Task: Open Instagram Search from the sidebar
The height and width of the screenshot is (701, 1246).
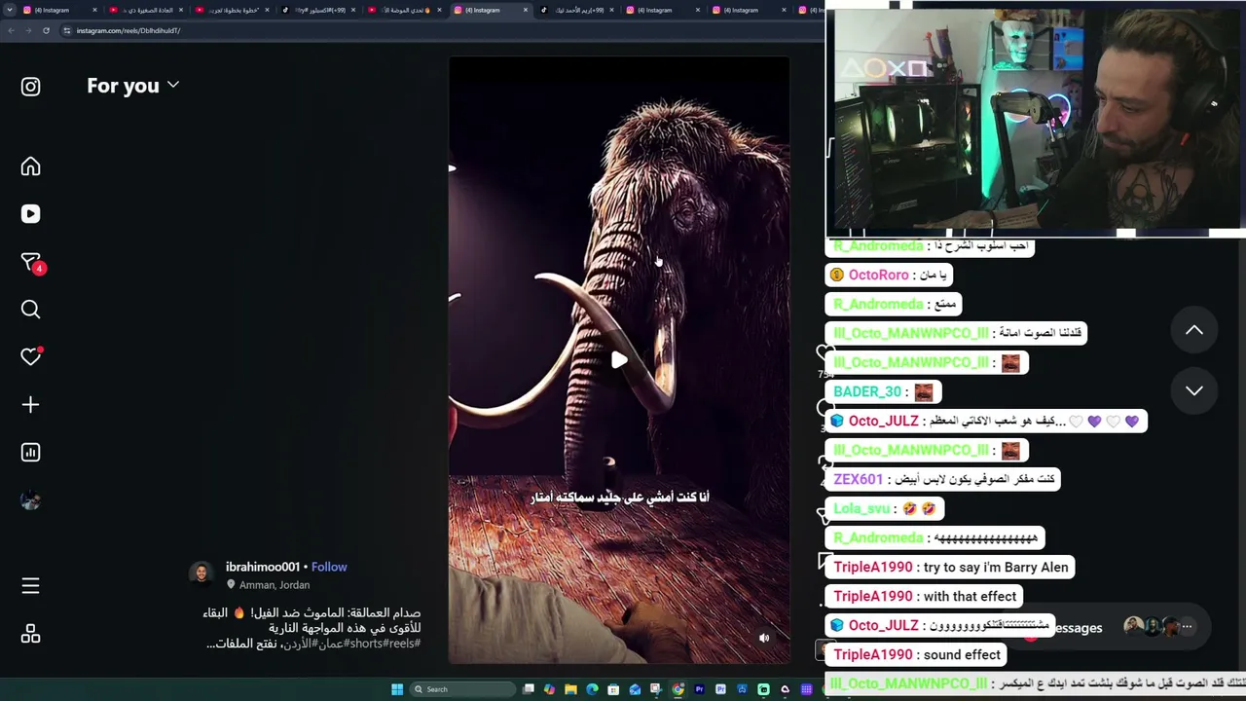Action: (x=30, y=310)
